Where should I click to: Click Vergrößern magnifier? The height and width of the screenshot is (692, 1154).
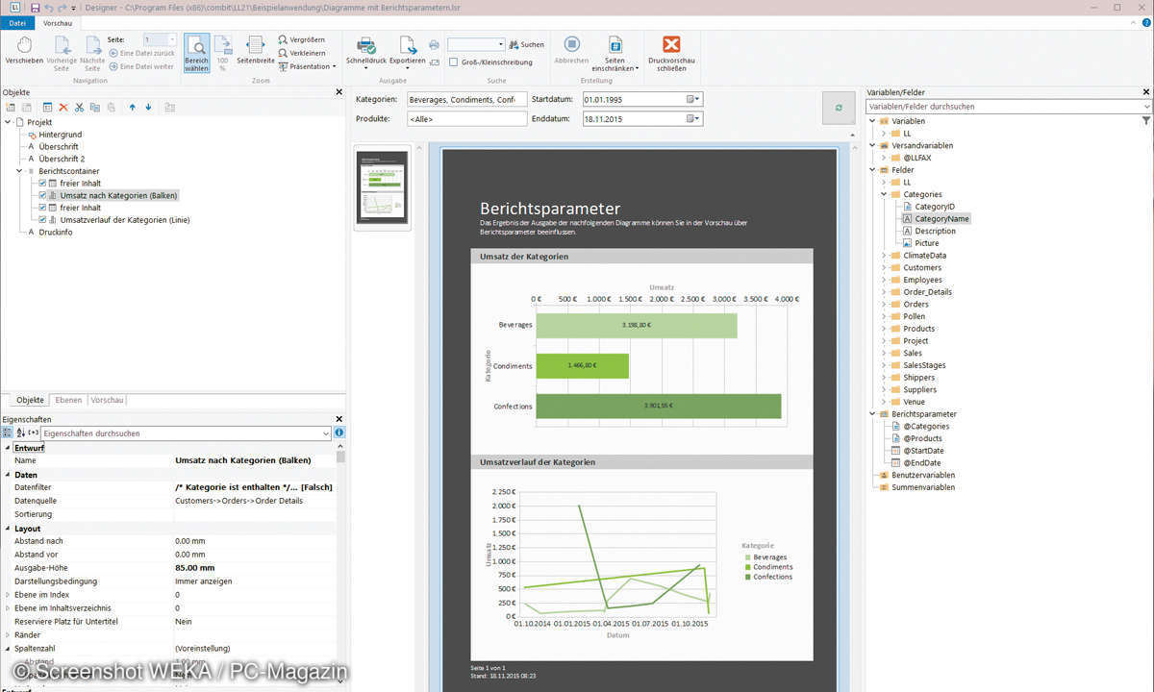pos(303,40)
